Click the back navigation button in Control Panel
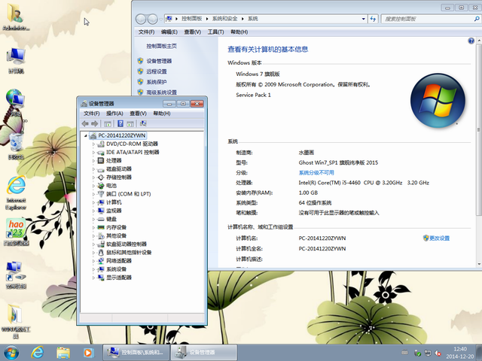 (141, 19)
